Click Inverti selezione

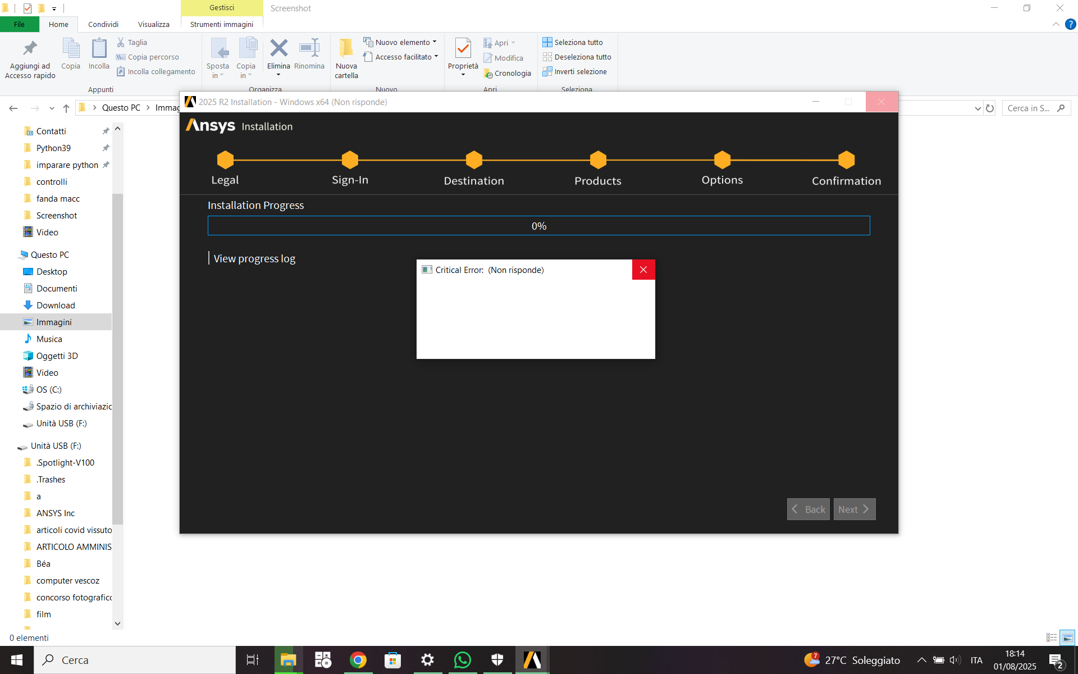(x=574, y=71)
